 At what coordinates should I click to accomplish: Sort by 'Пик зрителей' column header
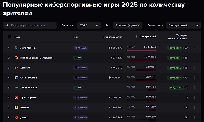tap(148, 36)
